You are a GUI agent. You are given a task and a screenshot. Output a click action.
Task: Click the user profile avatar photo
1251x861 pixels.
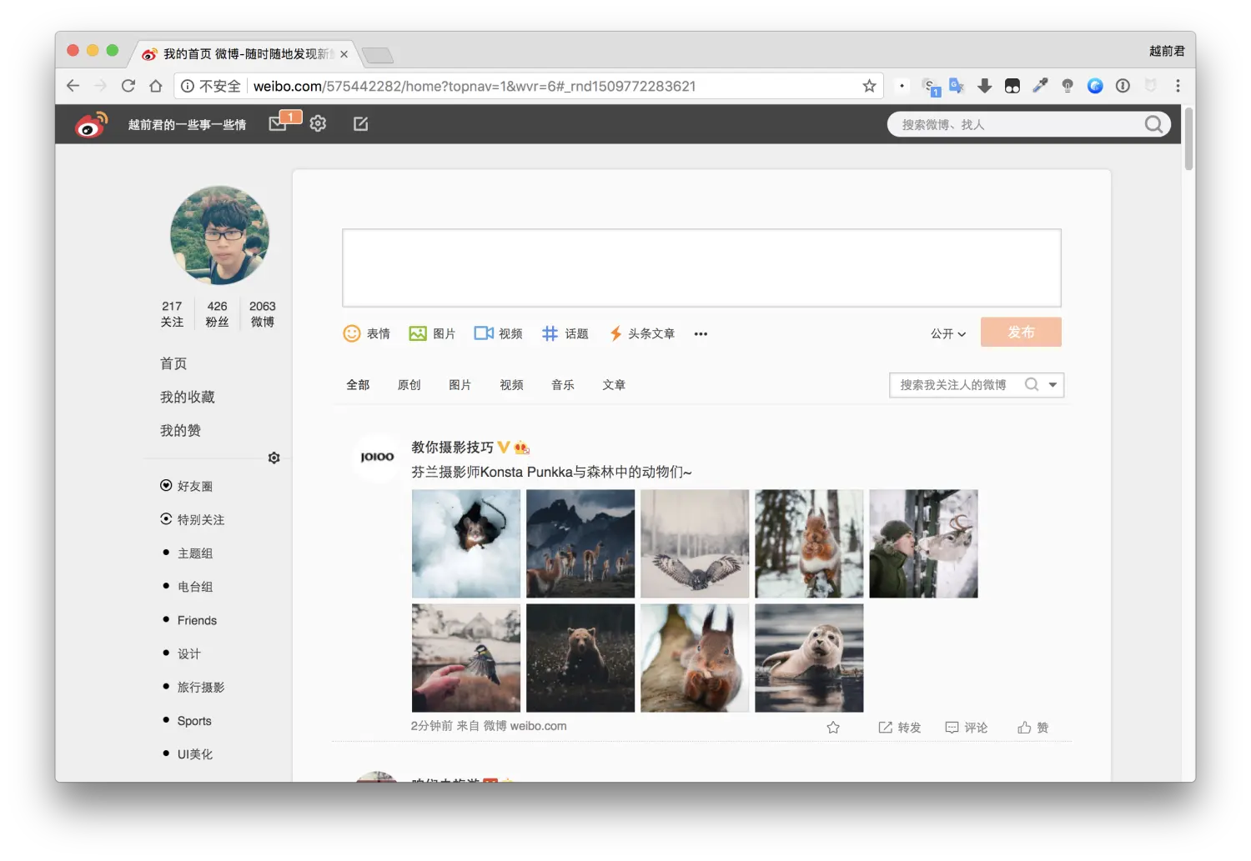point(219,235)
